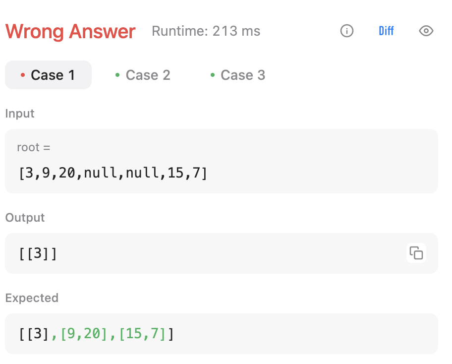Click the expected result box

[222, 334]
